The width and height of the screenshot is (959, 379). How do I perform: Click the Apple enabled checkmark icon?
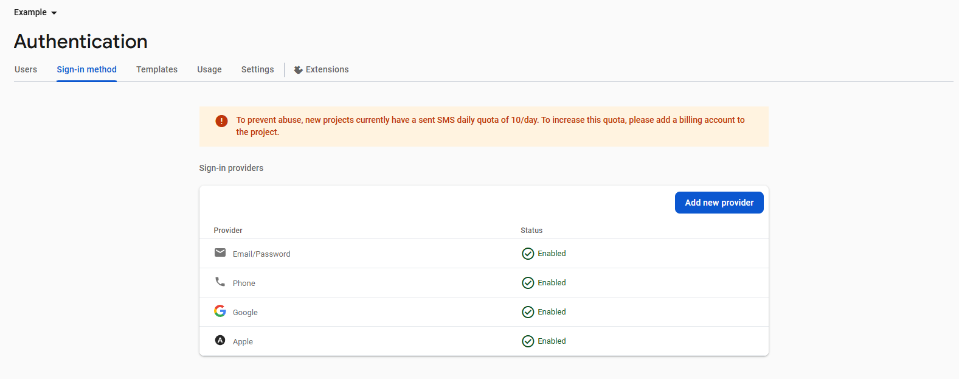click(x=528, y=341)
